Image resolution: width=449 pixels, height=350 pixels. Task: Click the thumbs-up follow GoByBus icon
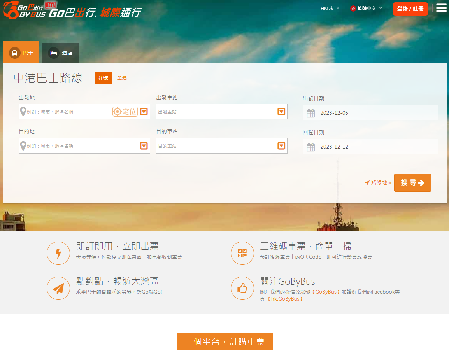(x=242, y=288)
